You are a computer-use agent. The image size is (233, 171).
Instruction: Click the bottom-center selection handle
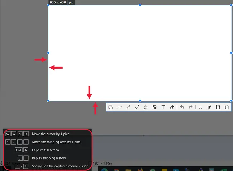pos(140,101)
